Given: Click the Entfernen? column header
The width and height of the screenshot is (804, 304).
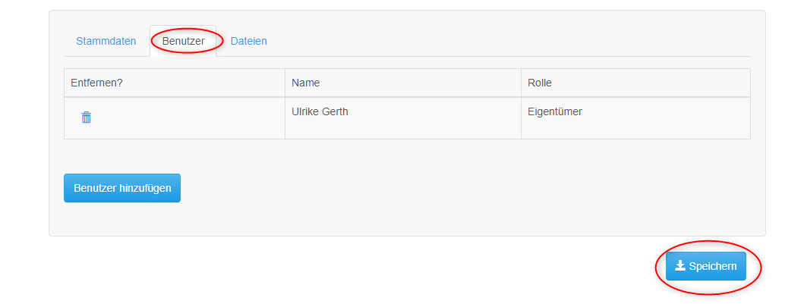Looking at the screenshot, I should (175, 83).
